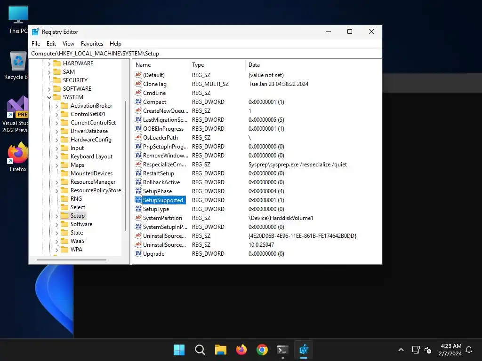The image size is (482, 361).
Task: Select the MountedDevices folder icon
Action: (64, 173)
